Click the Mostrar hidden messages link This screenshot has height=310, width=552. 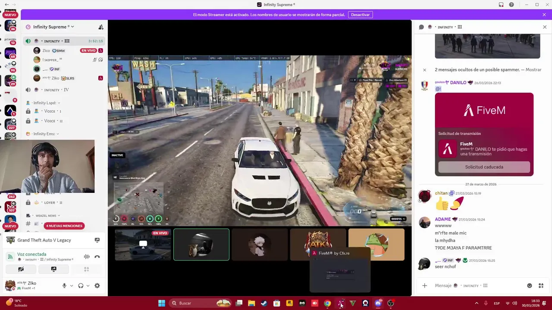tap(533, 70)
